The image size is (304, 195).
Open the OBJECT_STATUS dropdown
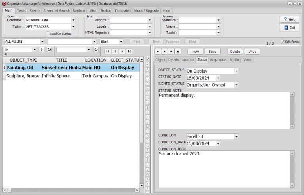(x=236, y=71)
